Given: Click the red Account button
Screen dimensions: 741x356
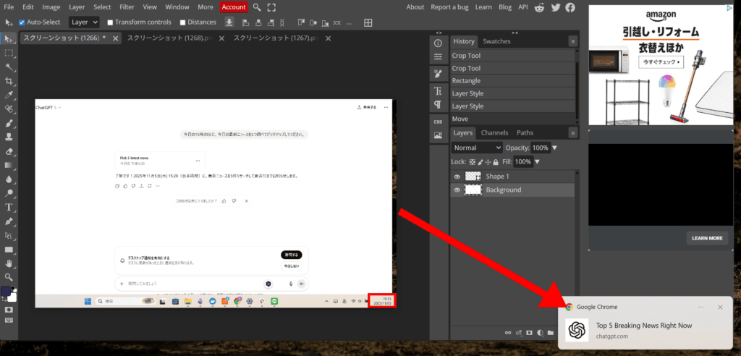Looking at the screenshot, I should [x=233, y=7].
